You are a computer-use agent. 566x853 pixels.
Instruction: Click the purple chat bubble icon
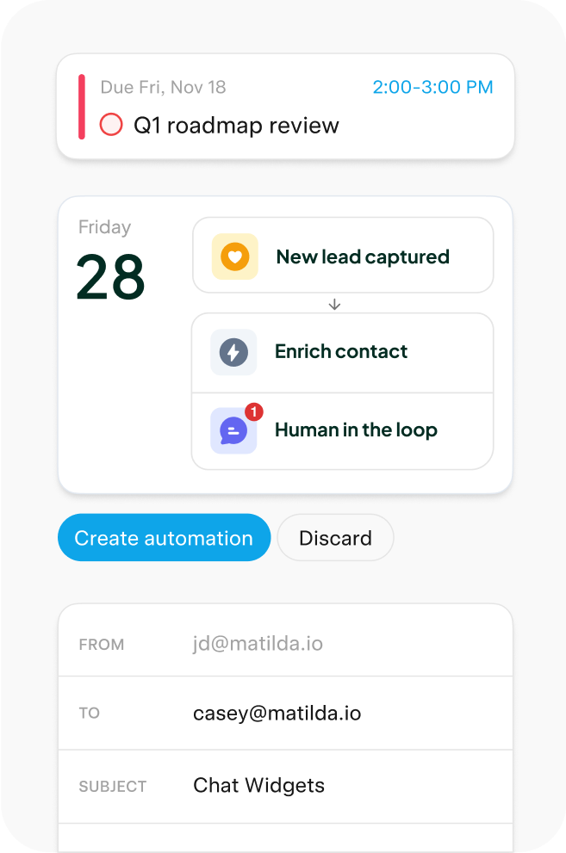[233, 430]
